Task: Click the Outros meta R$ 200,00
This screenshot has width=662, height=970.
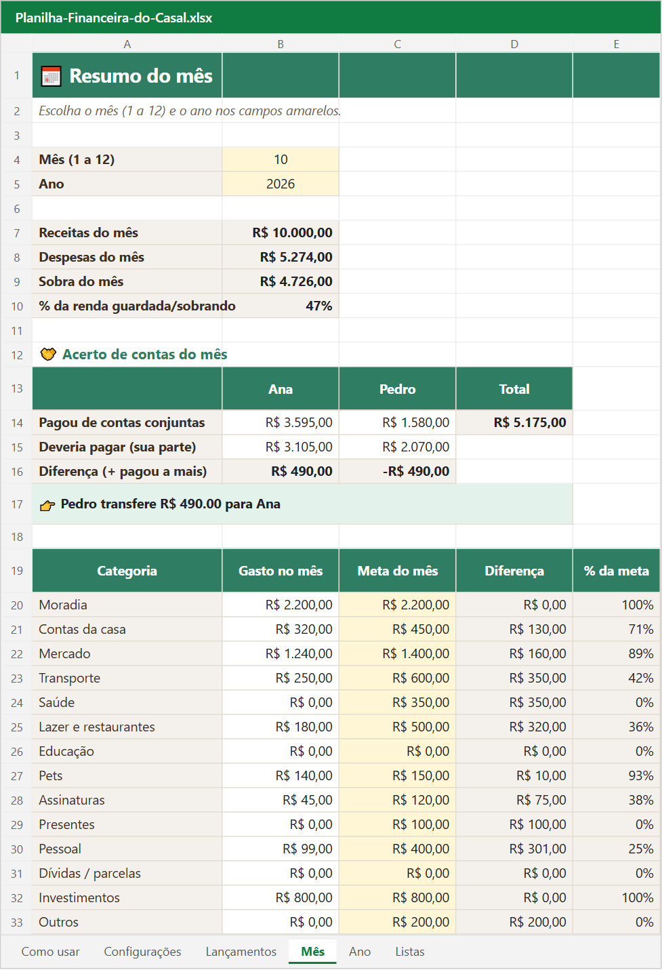Action: [x=398, y=922]
